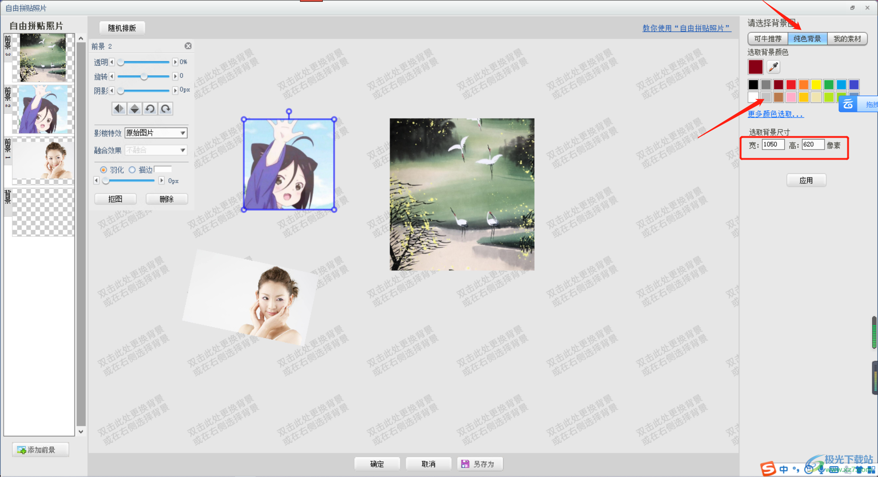Click the layer list scroll down arrow

(81, 431)
